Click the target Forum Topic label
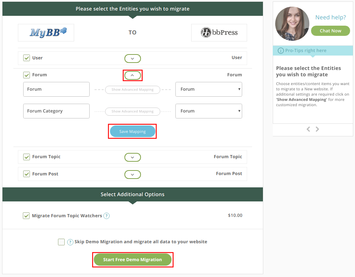355x277 pixels. 228,157
